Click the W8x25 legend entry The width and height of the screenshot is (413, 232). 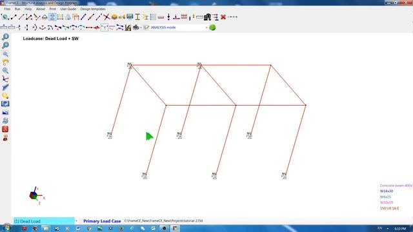[x=385, y=197]
